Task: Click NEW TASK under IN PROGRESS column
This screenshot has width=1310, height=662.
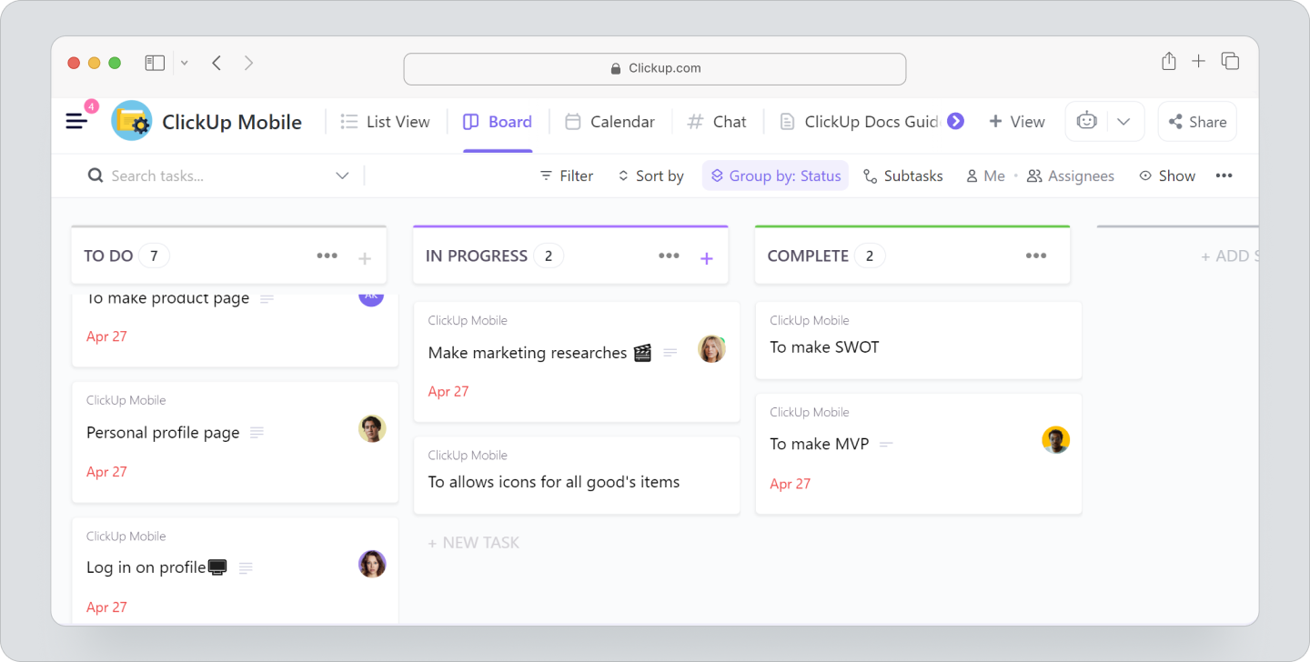Action: (474, 543)
